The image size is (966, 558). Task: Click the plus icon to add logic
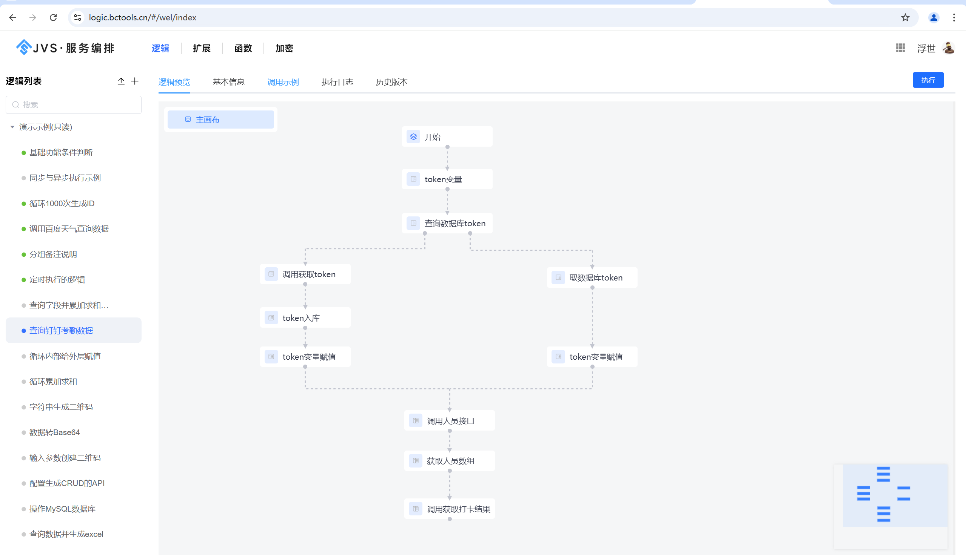(x=135, y=81)
